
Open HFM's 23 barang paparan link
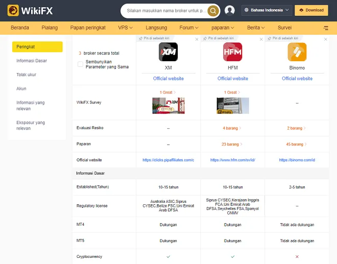(232, 144)
